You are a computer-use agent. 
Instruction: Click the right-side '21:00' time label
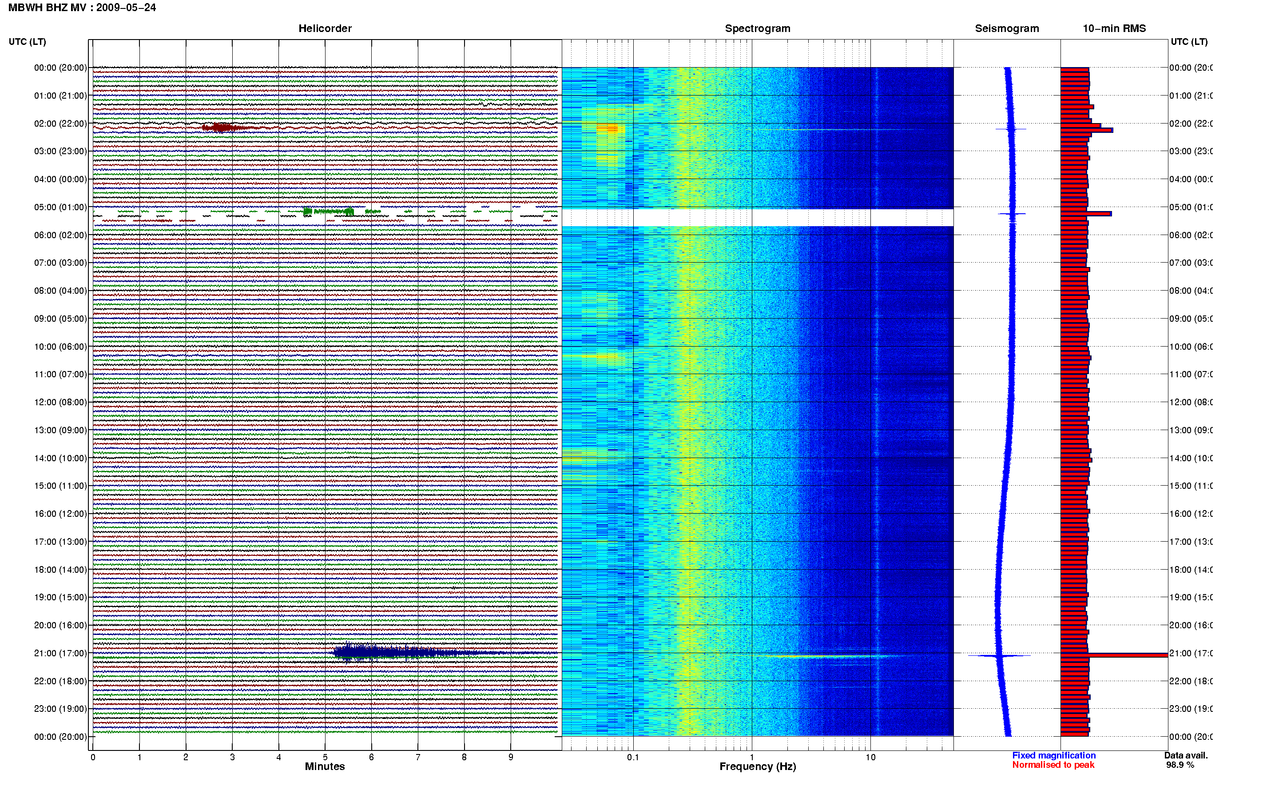(x=1191, y=653)
